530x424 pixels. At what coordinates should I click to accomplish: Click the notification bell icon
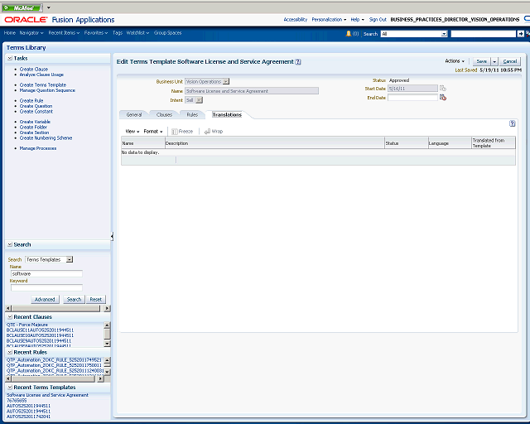349,33
